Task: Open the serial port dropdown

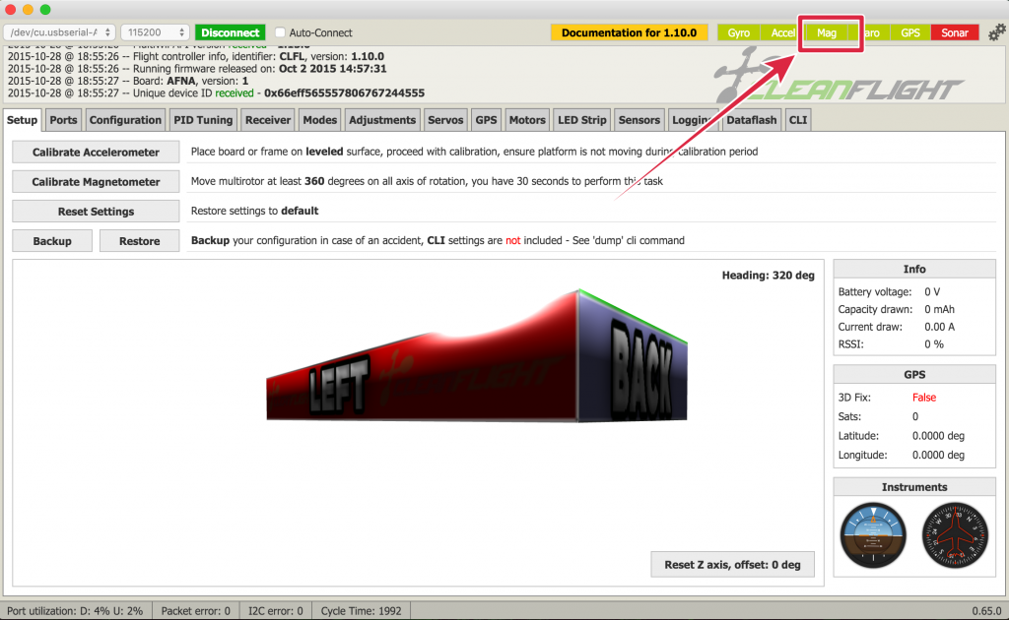Action: pyautogui.click(x=61, y=32)
